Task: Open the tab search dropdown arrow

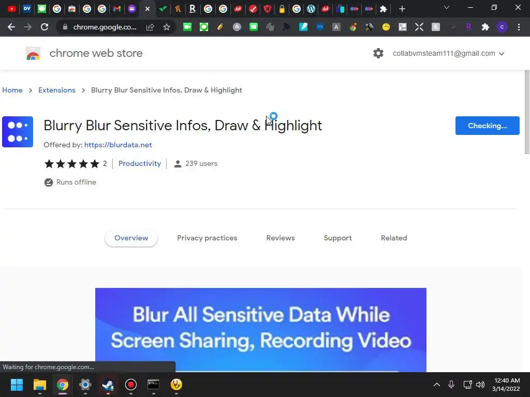Action: coord(447,7)
